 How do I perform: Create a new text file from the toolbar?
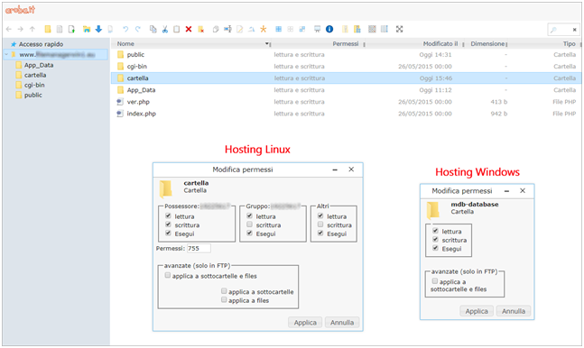[60, 29]
